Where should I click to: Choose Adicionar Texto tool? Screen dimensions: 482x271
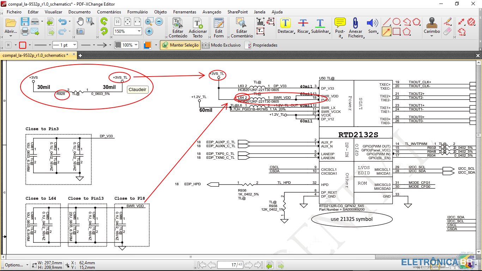(x=198, y=28)
